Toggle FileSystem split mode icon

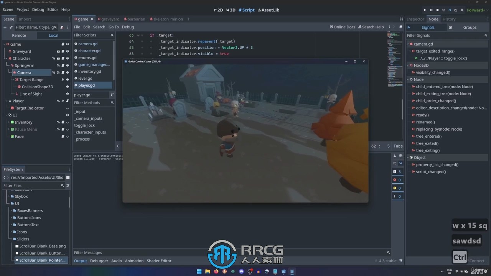pyautogui.click(x=68, y=177)
